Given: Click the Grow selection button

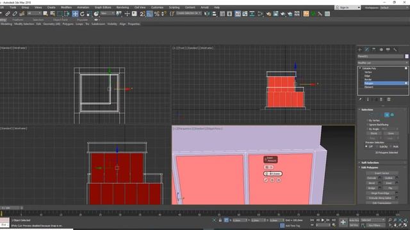Looking at the screenshot, I should [x=391, y=134].
